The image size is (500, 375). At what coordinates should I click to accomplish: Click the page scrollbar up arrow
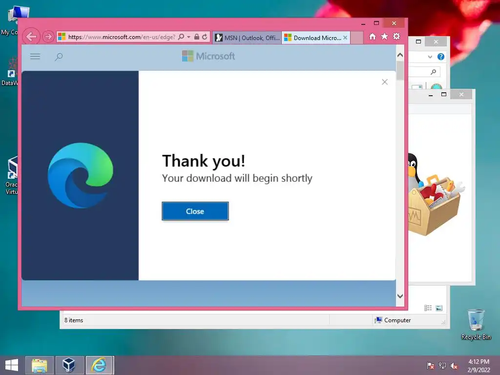pyautogui.click(x=400, y=55)
